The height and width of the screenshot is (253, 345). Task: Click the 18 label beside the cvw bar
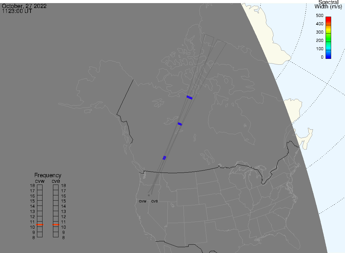[32, 186]
